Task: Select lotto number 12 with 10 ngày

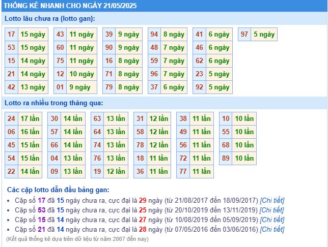Action: pos(60,74)
